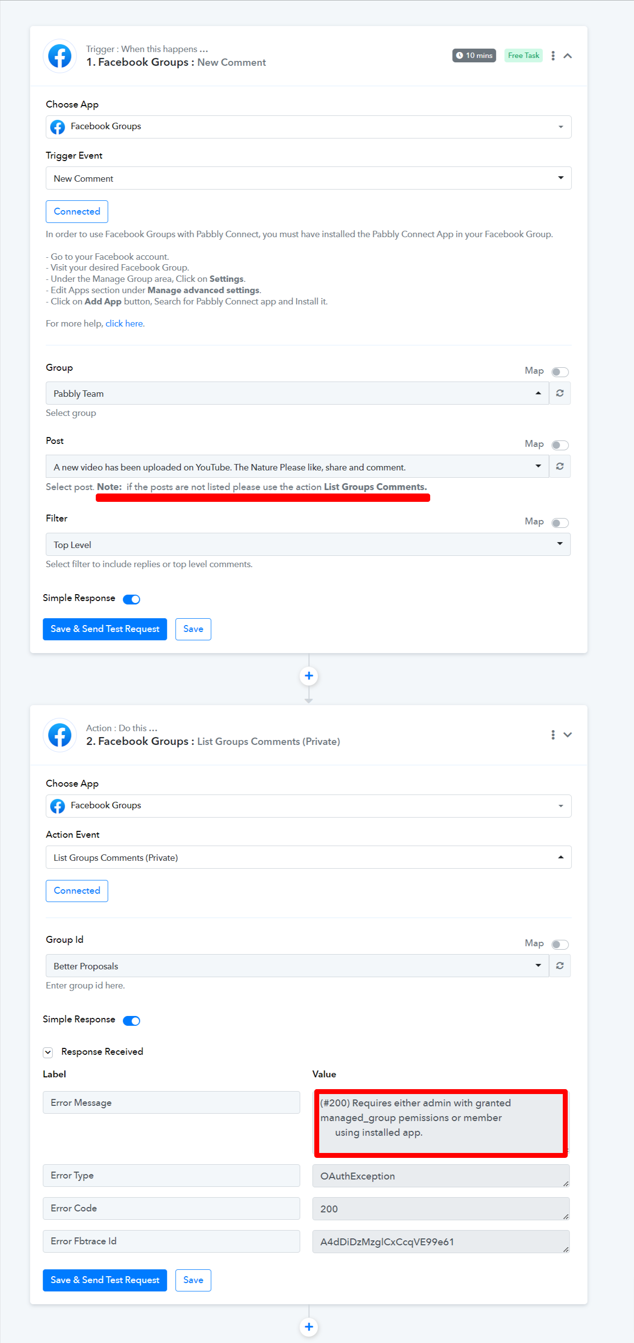Click the 'Action : Do this ...' text
634x1343 pixels.
coord(121,728)
